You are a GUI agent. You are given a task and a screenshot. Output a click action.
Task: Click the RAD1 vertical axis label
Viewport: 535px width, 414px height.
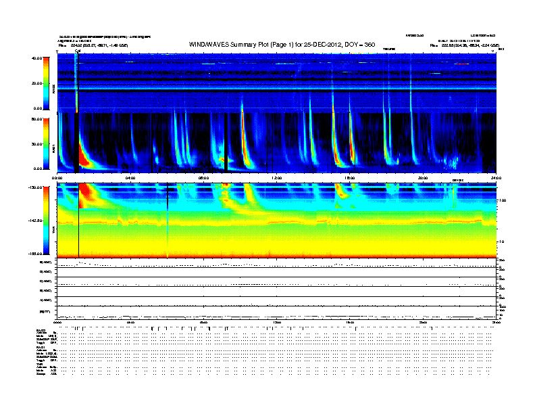pos(53,149)
